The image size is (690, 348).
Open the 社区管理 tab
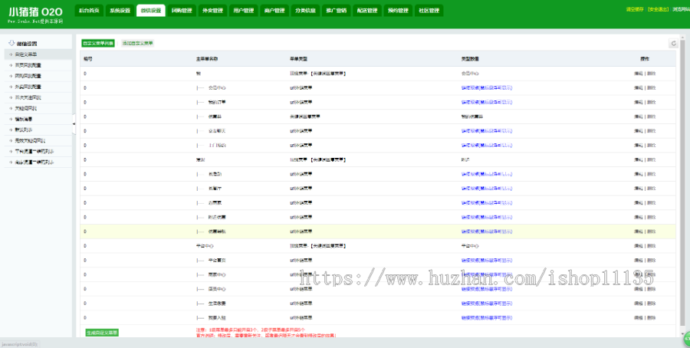coord(429,11)
